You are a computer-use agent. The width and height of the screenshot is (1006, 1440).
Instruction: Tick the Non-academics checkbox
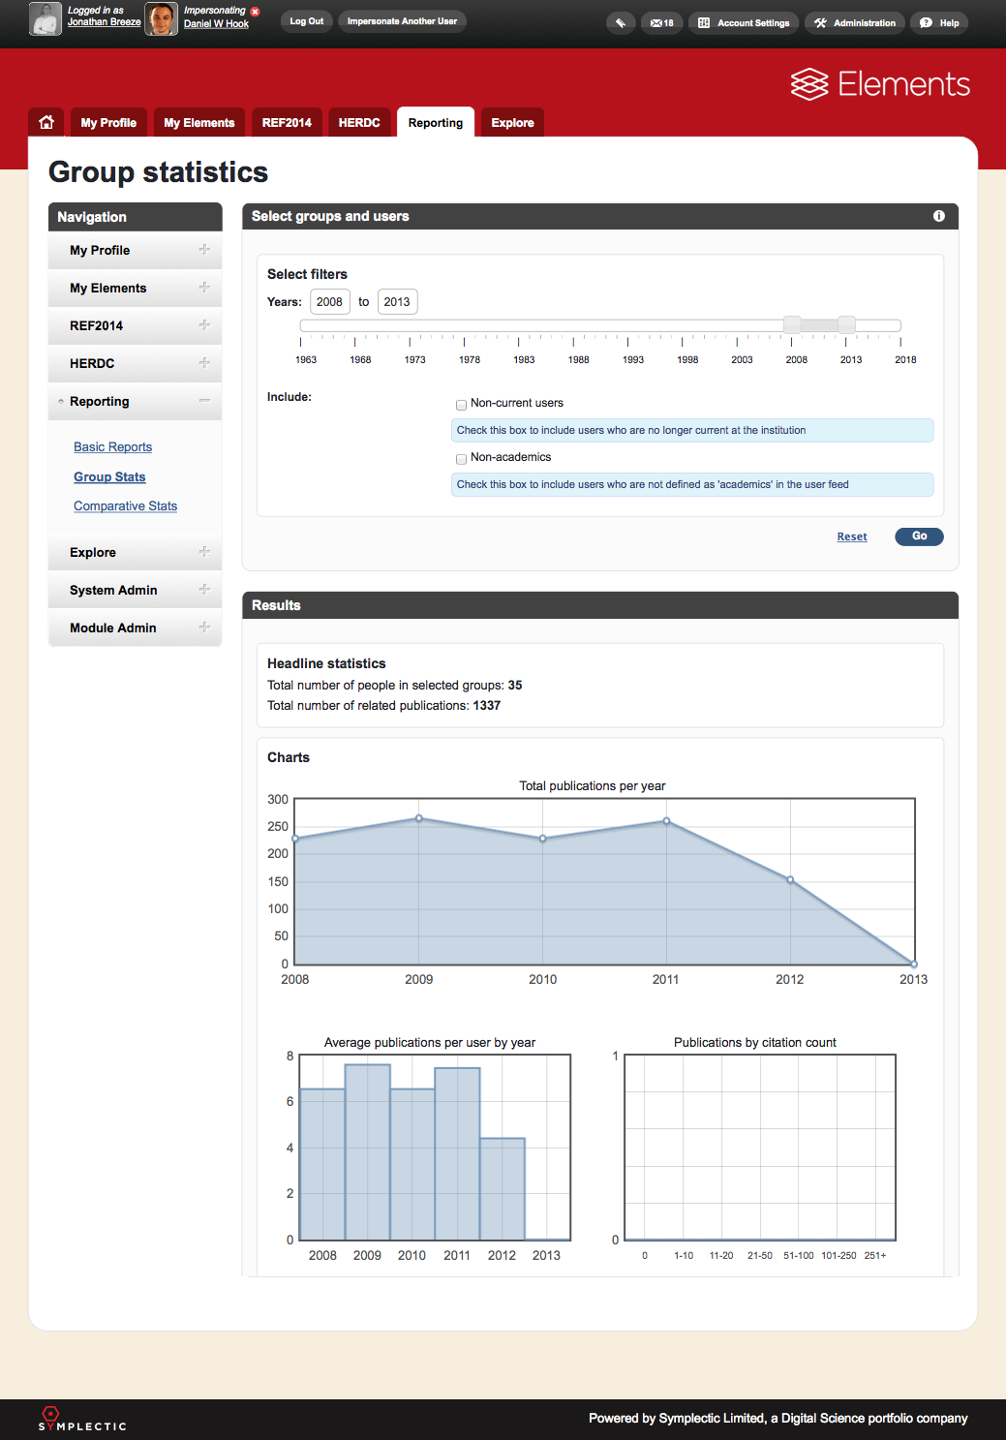pyautogui.click(x=462, y=459)
